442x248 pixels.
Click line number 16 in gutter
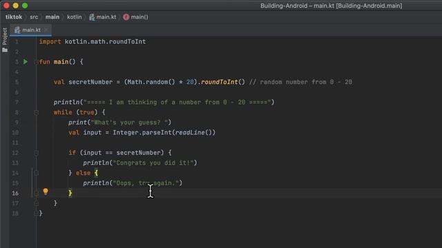click(x=15, y=193)
